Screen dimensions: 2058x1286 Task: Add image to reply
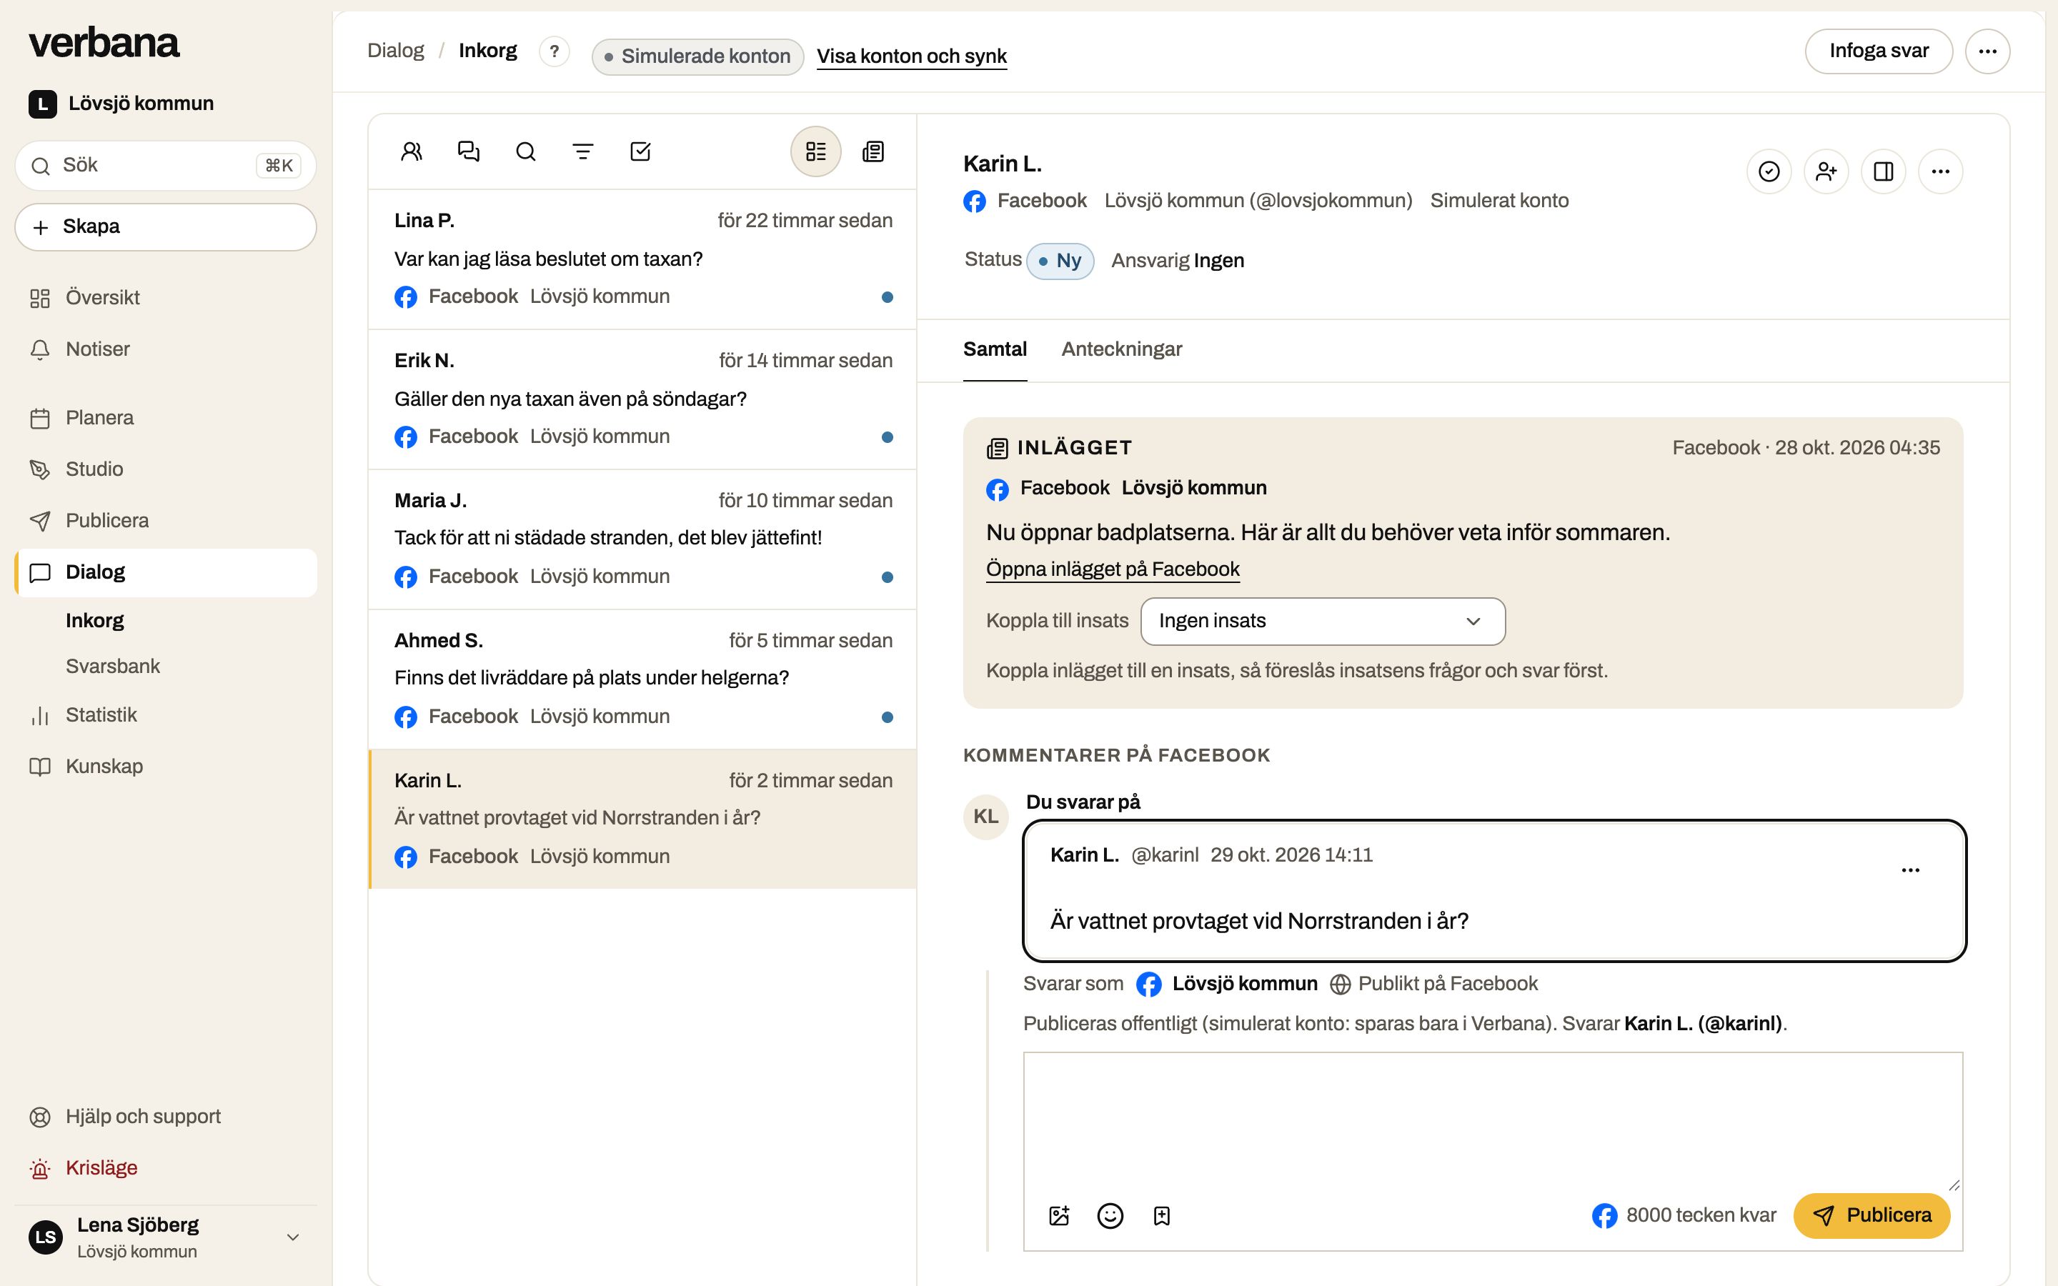tap(1059, 1215)
